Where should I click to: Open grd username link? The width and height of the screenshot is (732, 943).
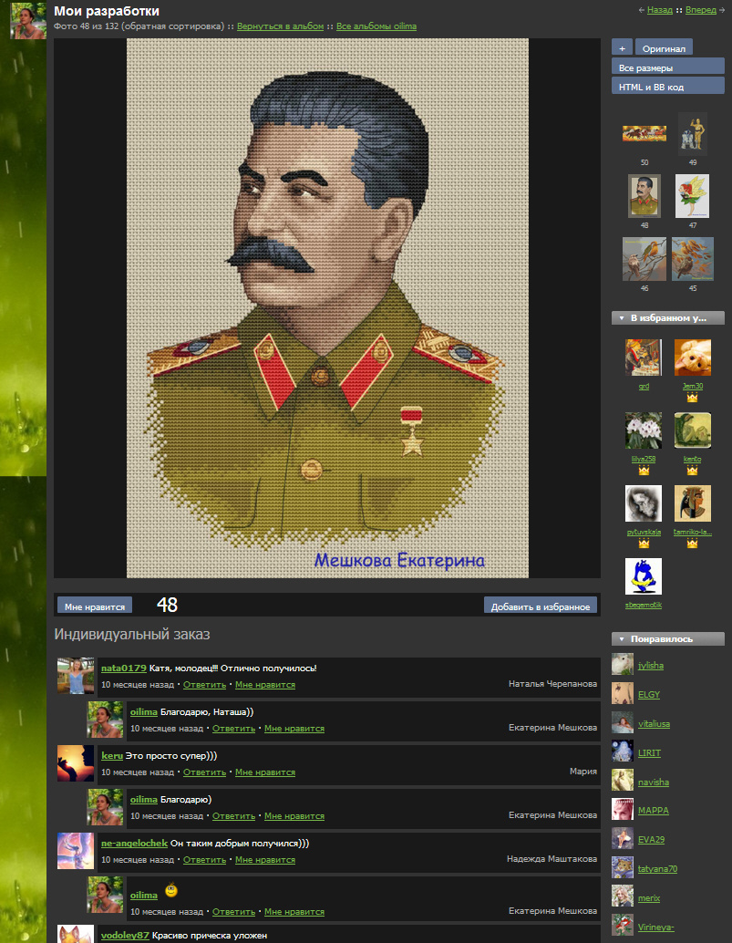tap(644, 386)
